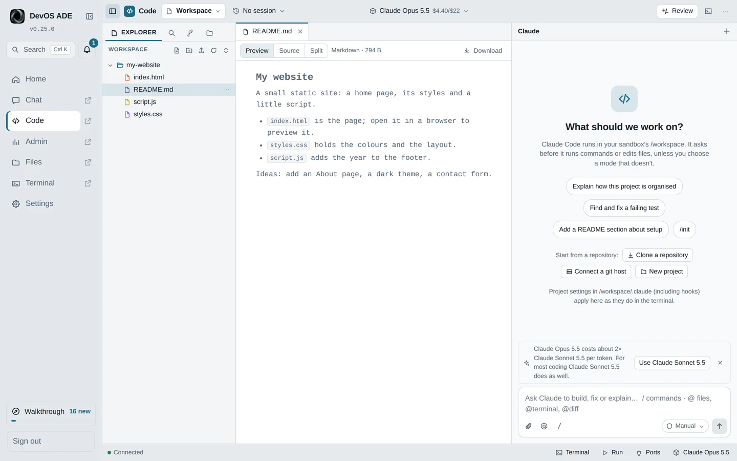Click the Review button
The height and width of the screenshot is (461, 737).
tap(677, 11)
